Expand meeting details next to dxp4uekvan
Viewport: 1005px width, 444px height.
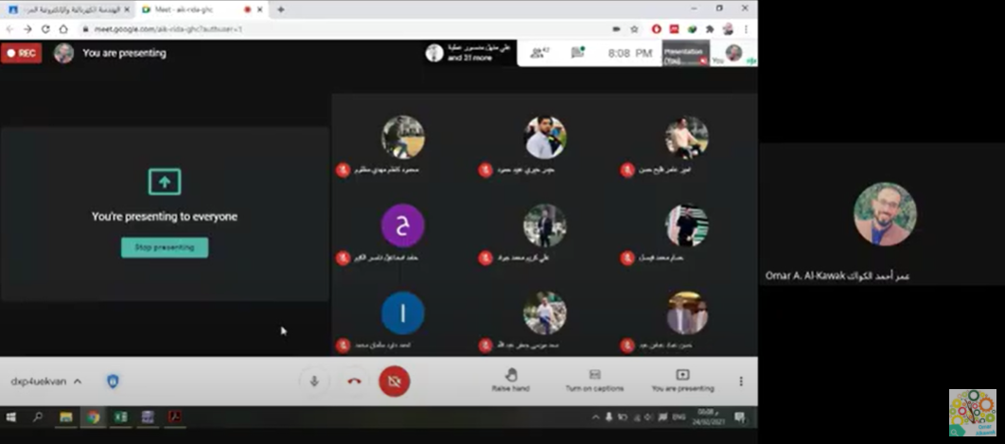click(x=78, y=382)
